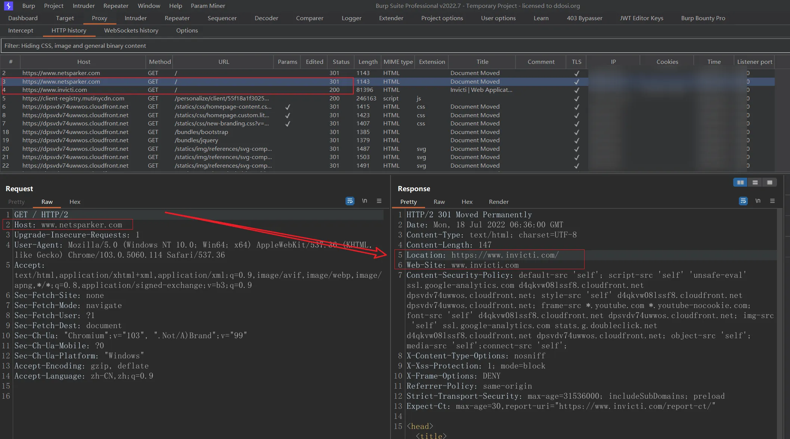The width and height of the screenshot is (790, 439).
Task: Switch to the Extender tab
Action: (391, 18)
